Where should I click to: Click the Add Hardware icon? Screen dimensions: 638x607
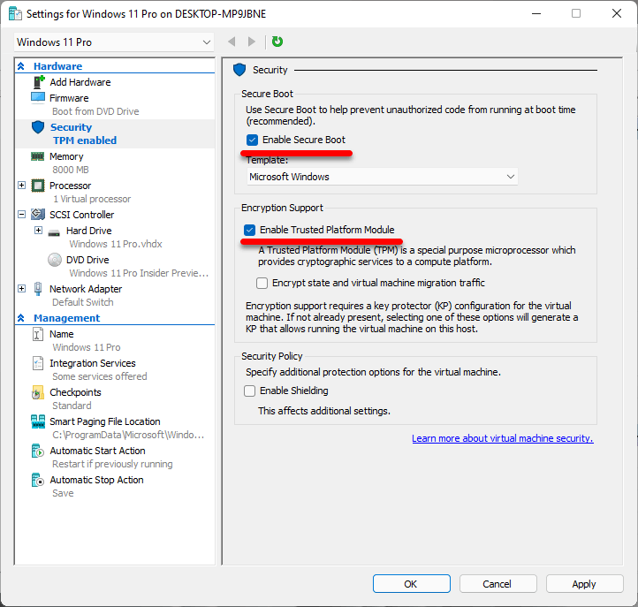pyautogui.click(x=39, y=82)
